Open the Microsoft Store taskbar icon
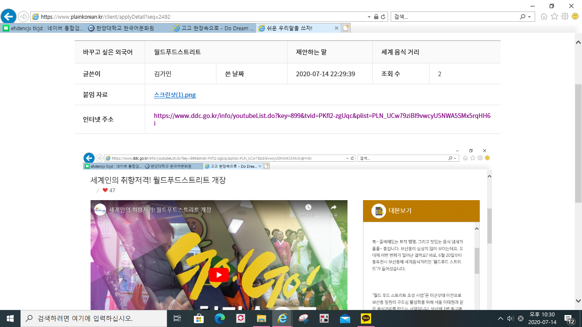Image resolution: width=582 pixels, height=327 pixels. point(199,318)
